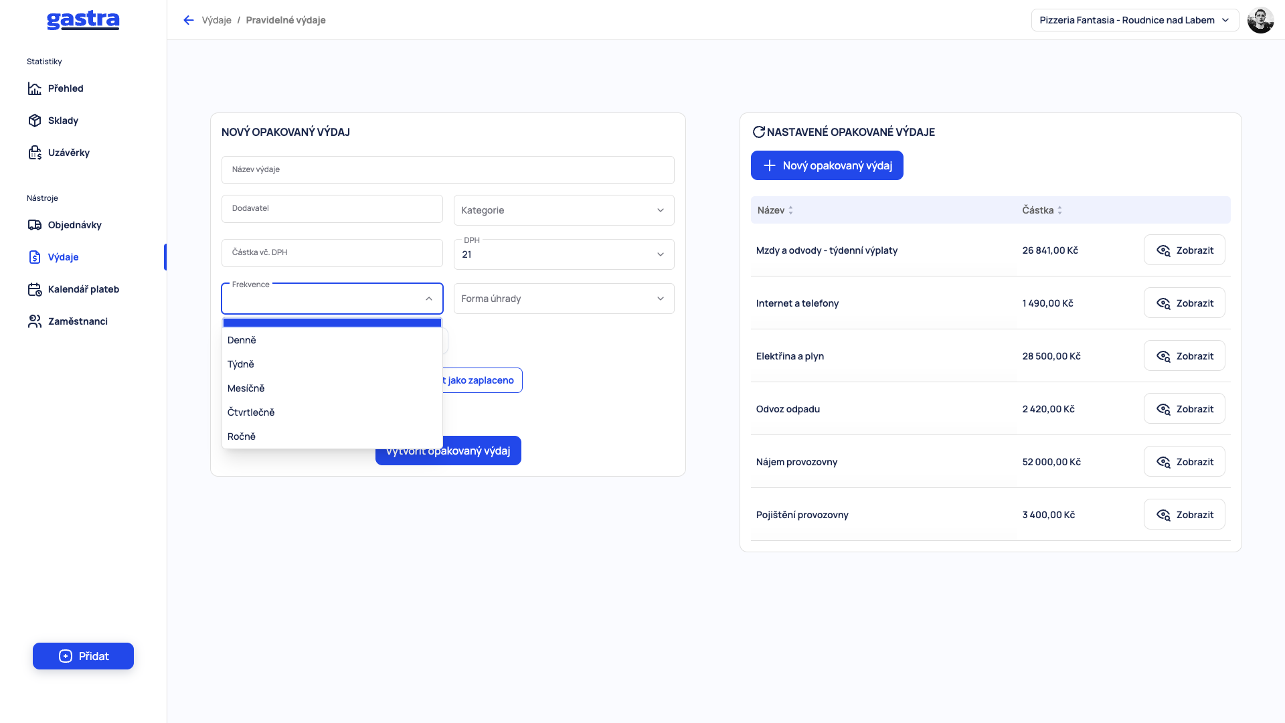Click the gastra logo
This screenshot has width=1285, height=723.
(83, 20)
